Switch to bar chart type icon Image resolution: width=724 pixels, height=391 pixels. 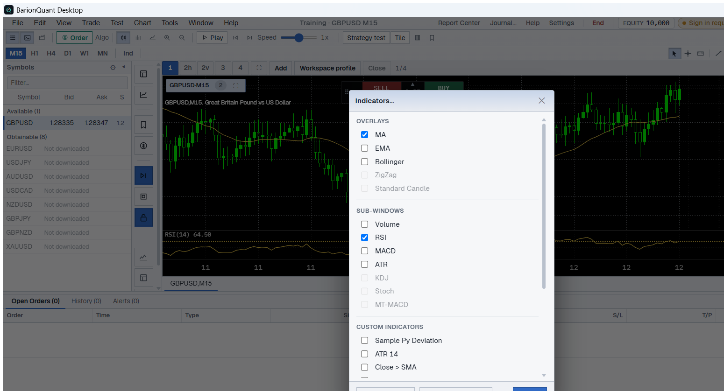(x=138, y=38)
